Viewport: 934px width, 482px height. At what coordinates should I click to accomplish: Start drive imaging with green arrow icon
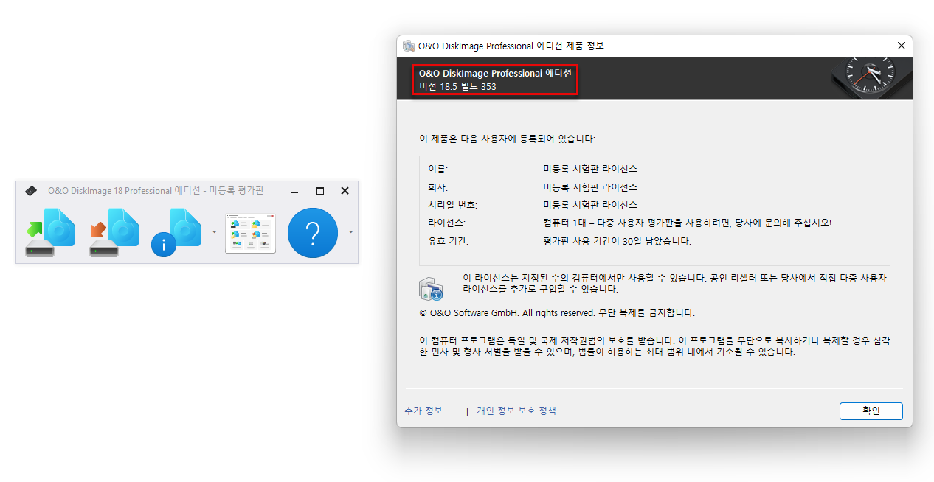click(x=50, y=232)
